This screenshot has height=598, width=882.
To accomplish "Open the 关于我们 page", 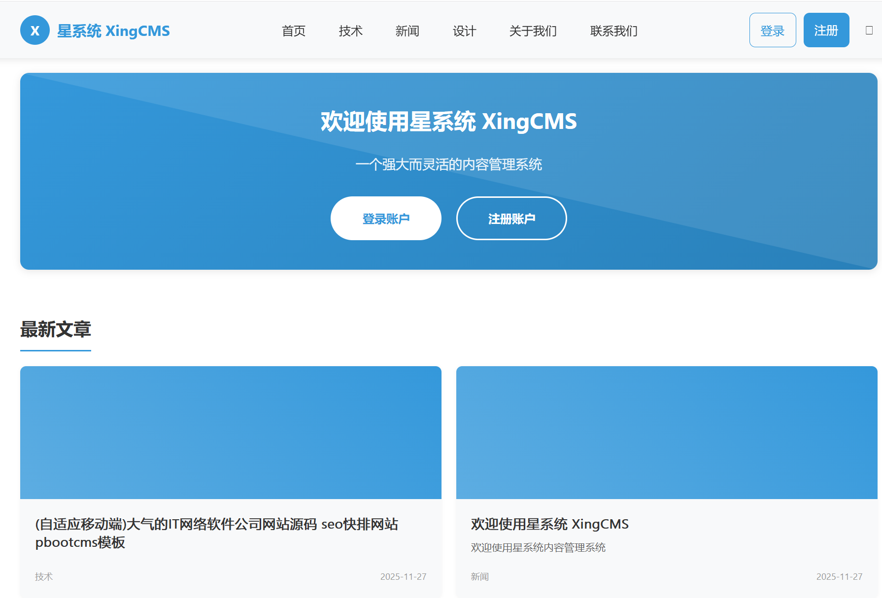I will (x=533, y=31).
